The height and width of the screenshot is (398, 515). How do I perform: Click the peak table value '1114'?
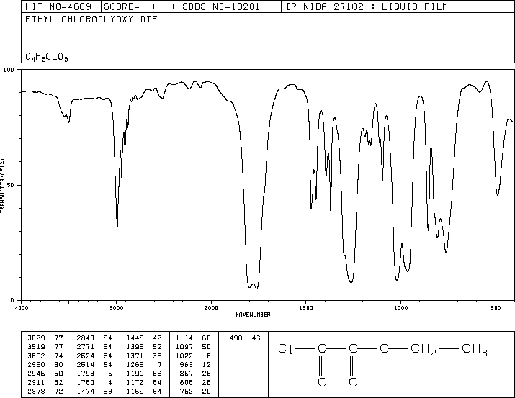tap(184, 338)
